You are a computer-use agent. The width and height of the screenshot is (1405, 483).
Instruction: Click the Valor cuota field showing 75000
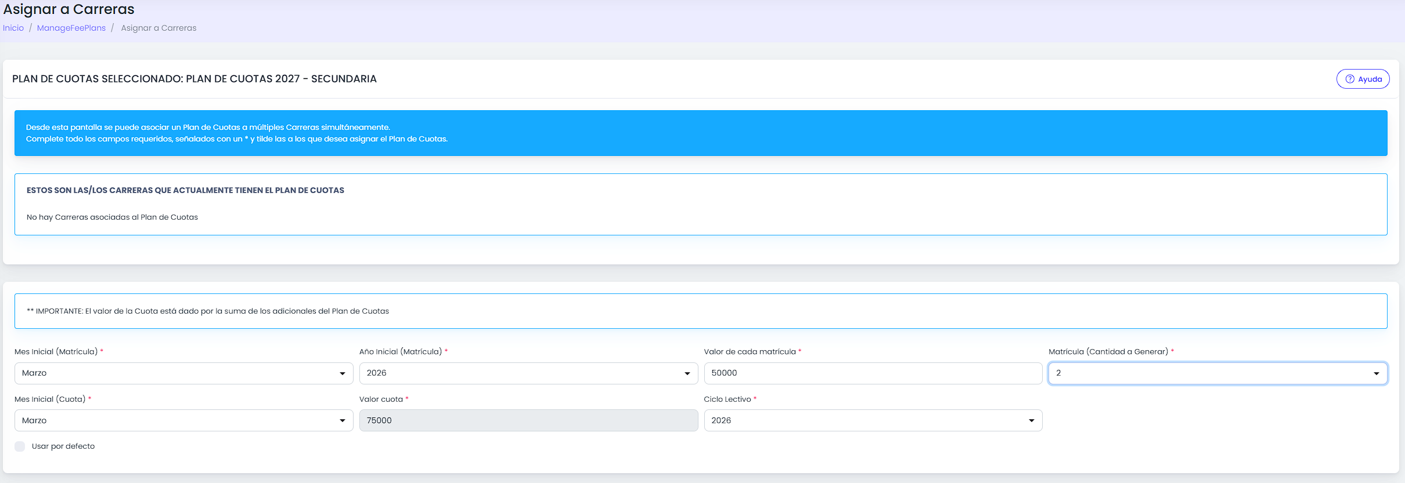click(x=528, y=420)
